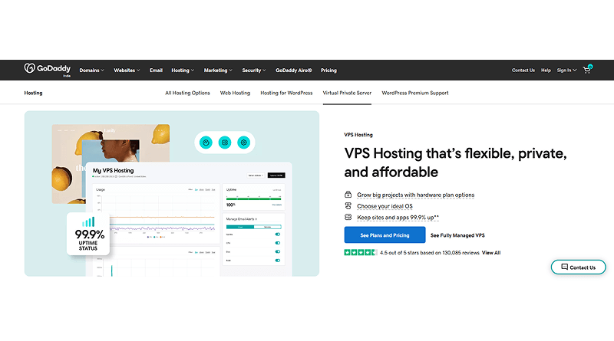The height and width of the screenshot is (341, 614).
Task: Click the speedometer icon in hero image
Action: coord(205,142)
